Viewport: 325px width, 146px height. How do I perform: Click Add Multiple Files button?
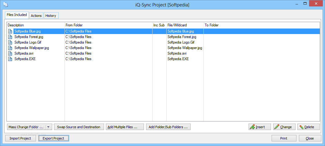(125, 127)
